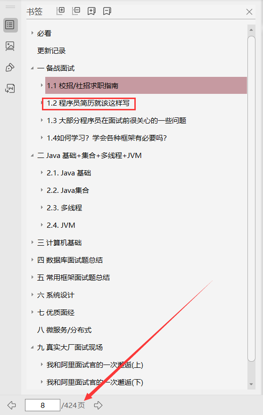Open the document convert sidebar icon
This screenshot has width=263, height=415.
coord(10,88)
